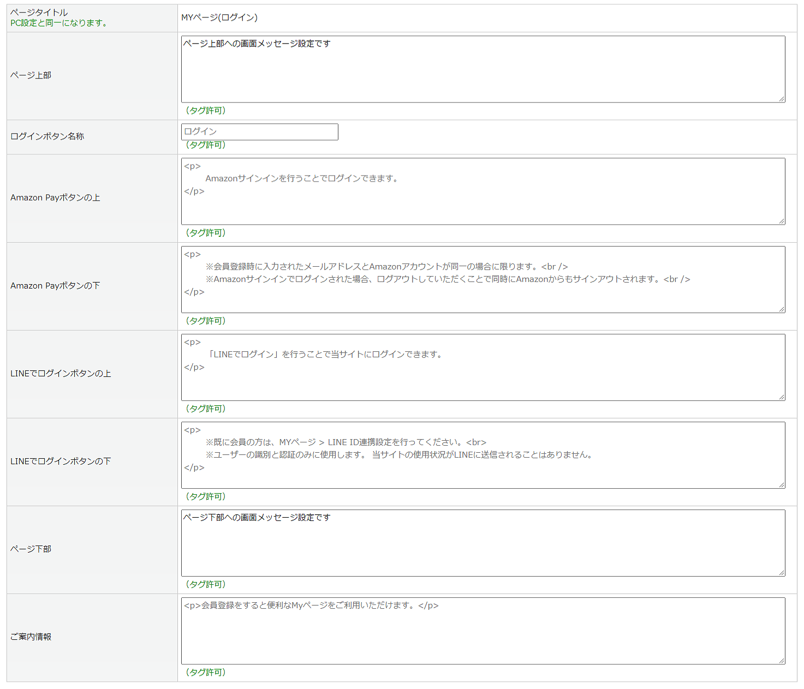The height and width of the screenshot is (689, 804).
Task: Click resize handle of LINEでログインボタンの上 textarea
Action: coord(782,397)
